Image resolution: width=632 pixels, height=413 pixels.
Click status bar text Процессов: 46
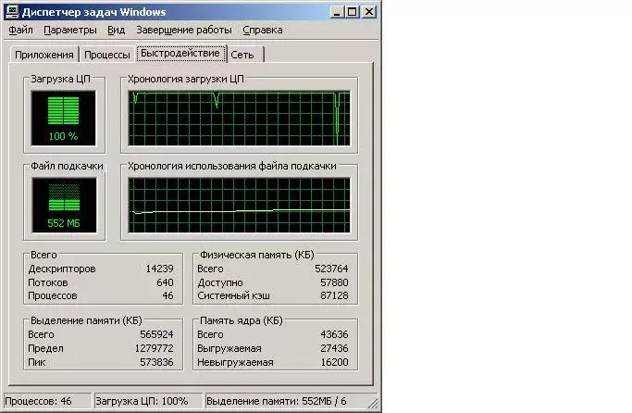[x=38, y=401]
